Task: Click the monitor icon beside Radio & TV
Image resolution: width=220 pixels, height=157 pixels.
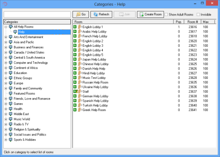Action: 11,124
